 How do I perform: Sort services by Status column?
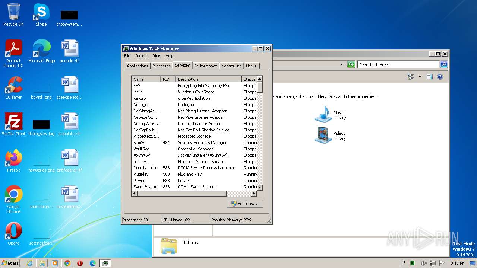coord(249,79)
